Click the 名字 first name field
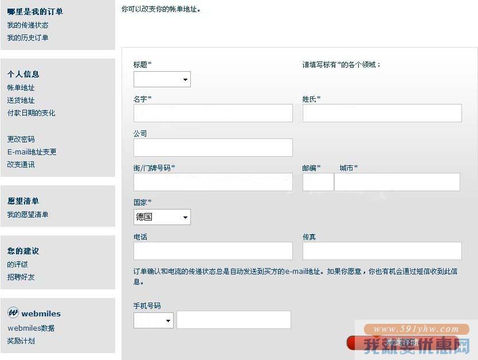Image resolution: width=478 pixels, height=360 pixels. click(x=213, y=113)
